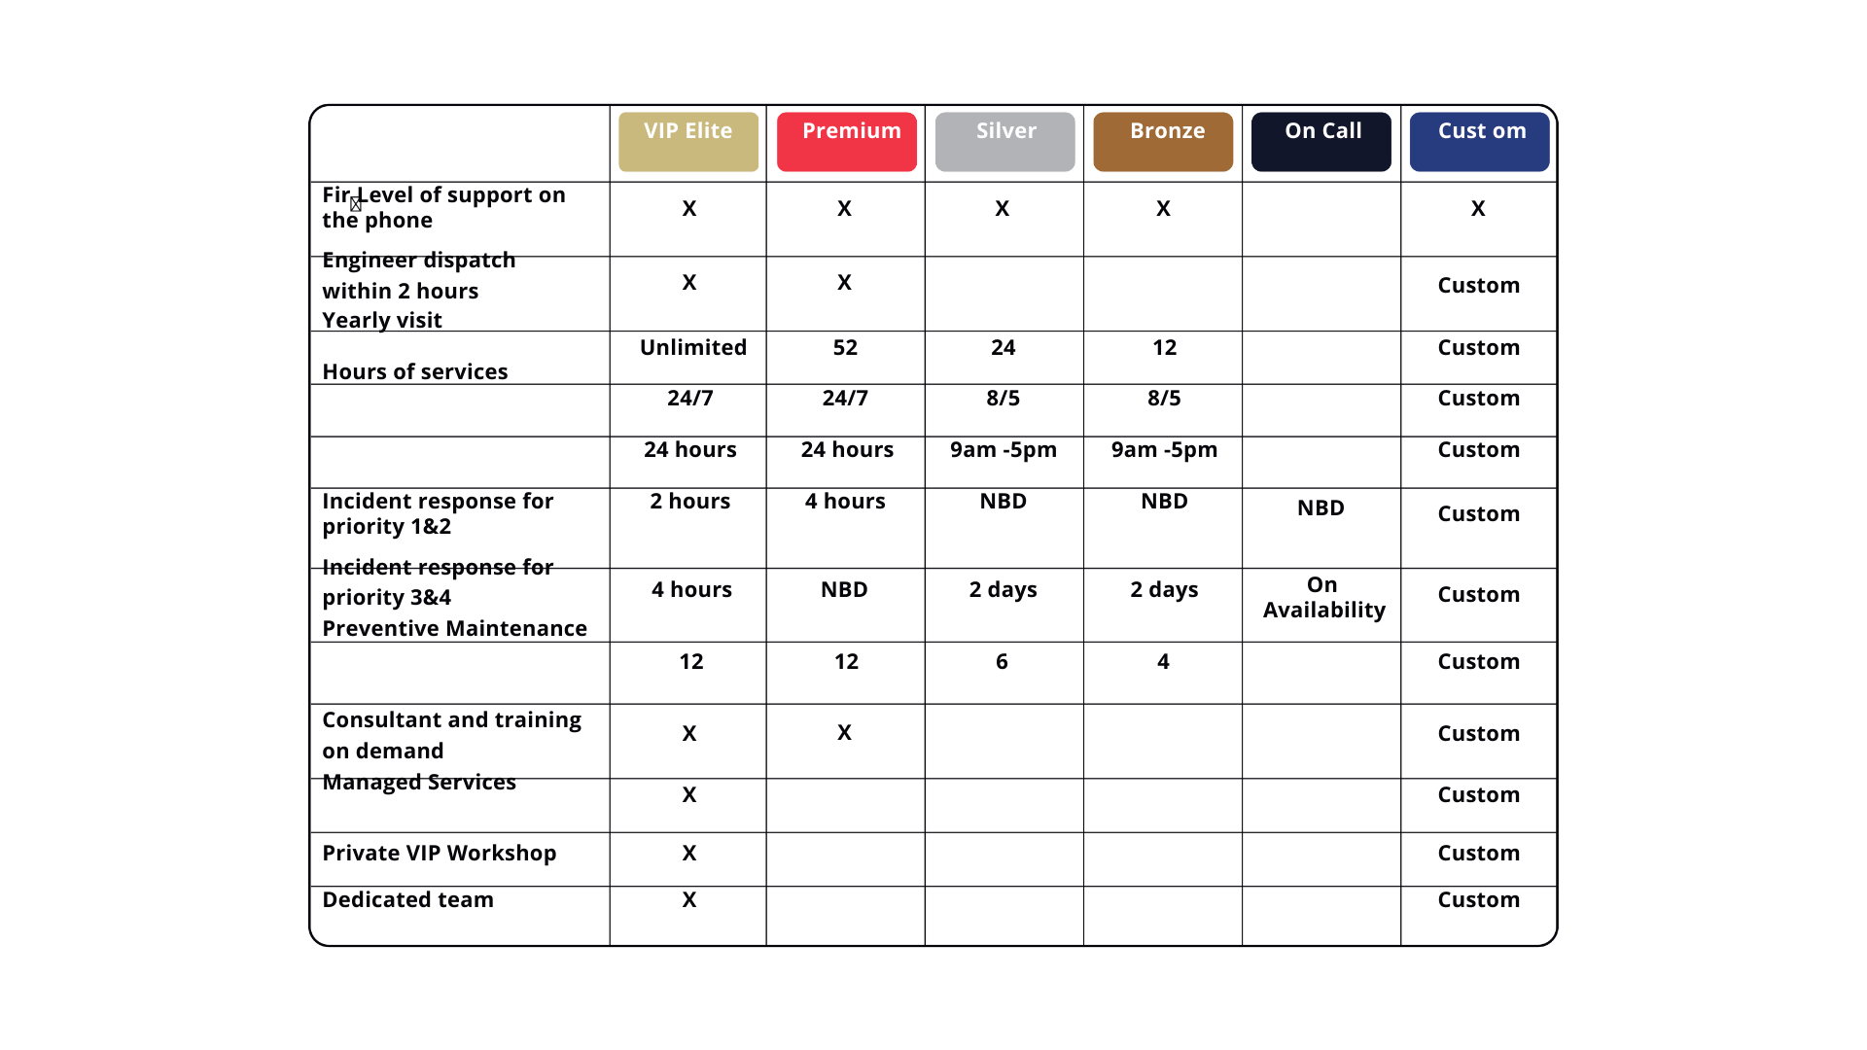
Task: Open the Custom plan header
Action: click(x=1479, y=142)
